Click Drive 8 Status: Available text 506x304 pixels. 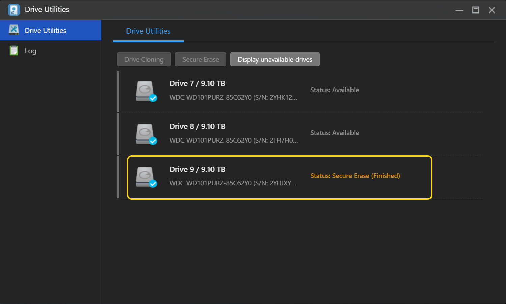tap(335, 133)
